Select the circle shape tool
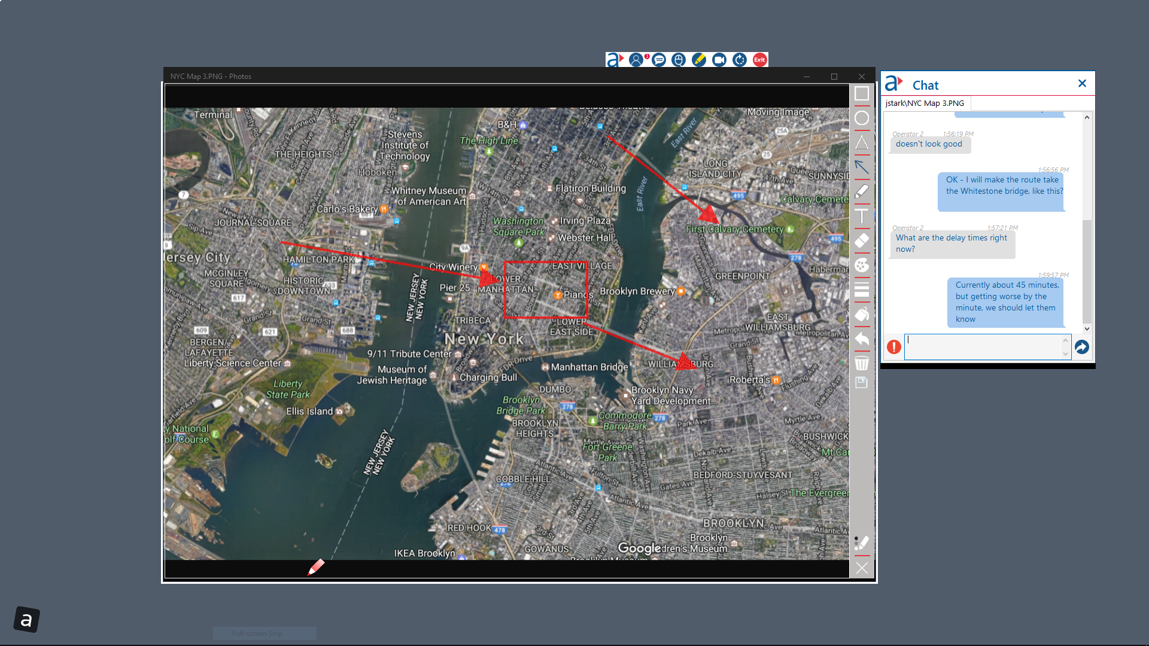Image resolution: width=1149 pixels, height=646 pixels. pos(862,118)
